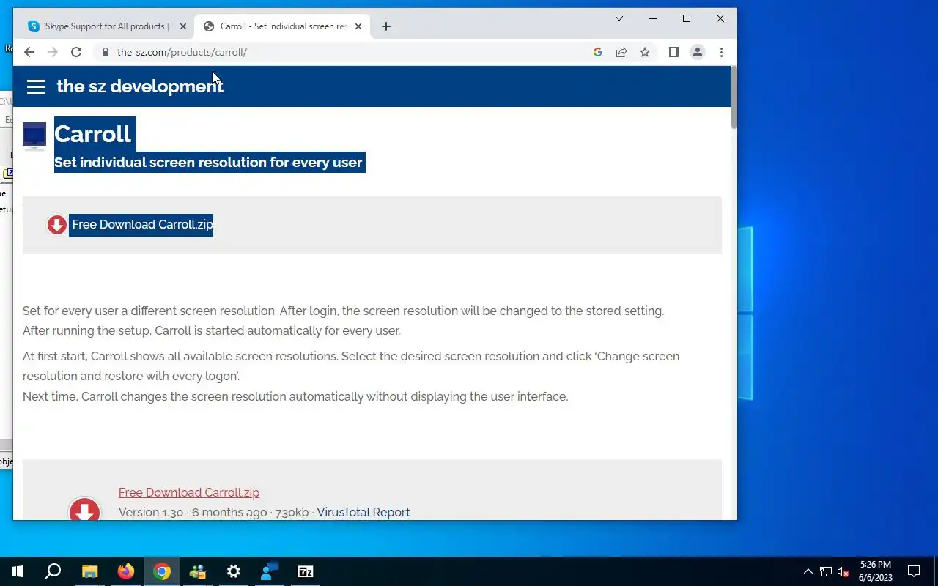Open a new Chrome tab
Viewport: 938px width, 586px height.
point(386,26)
